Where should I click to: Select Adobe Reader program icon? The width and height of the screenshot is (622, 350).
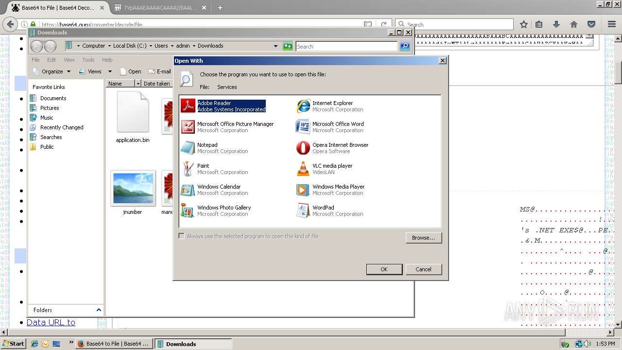coord(188,106)
